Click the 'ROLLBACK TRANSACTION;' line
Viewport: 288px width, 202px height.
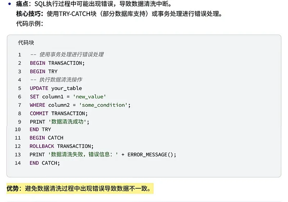(x=62, y=146)
